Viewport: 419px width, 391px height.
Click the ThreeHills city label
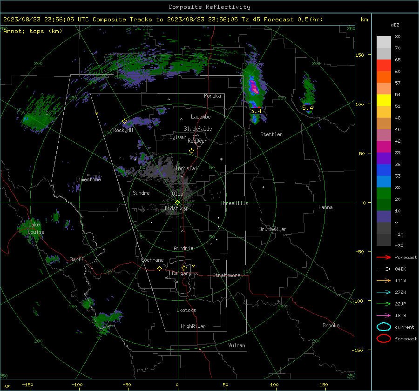234,203
